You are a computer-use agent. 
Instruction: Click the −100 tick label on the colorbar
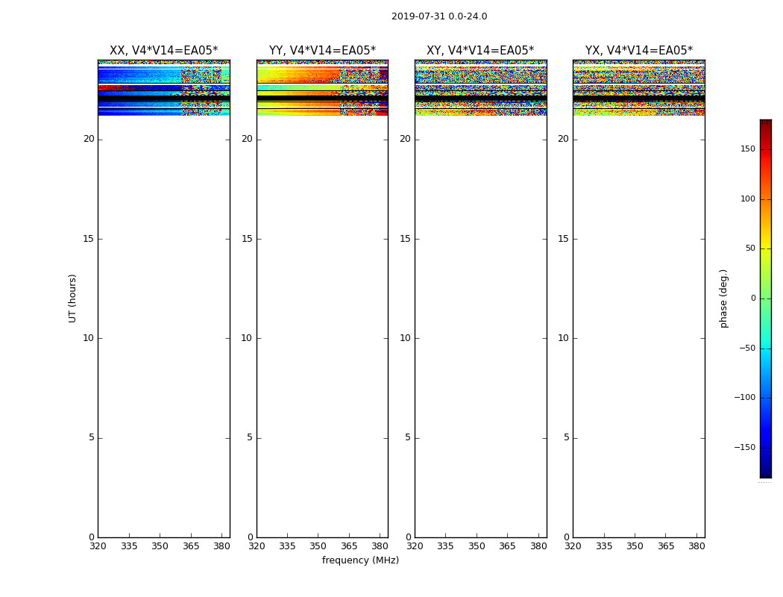tap(744, 398)
